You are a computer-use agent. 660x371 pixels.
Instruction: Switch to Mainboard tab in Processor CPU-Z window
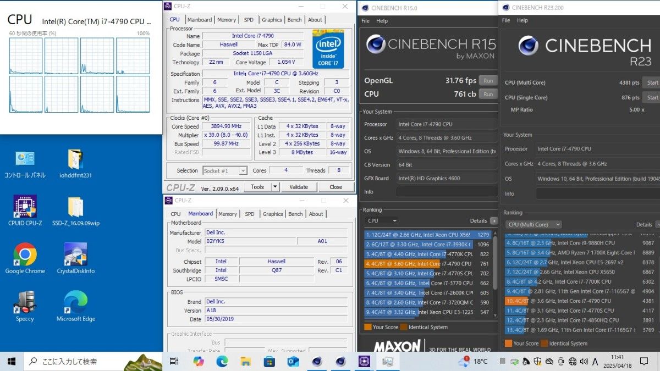click(200, 20)
